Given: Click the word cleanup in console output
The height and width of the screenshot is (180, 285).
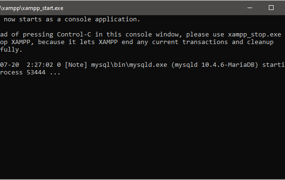Looking at the screenshot, I should [x=260, y=42].
